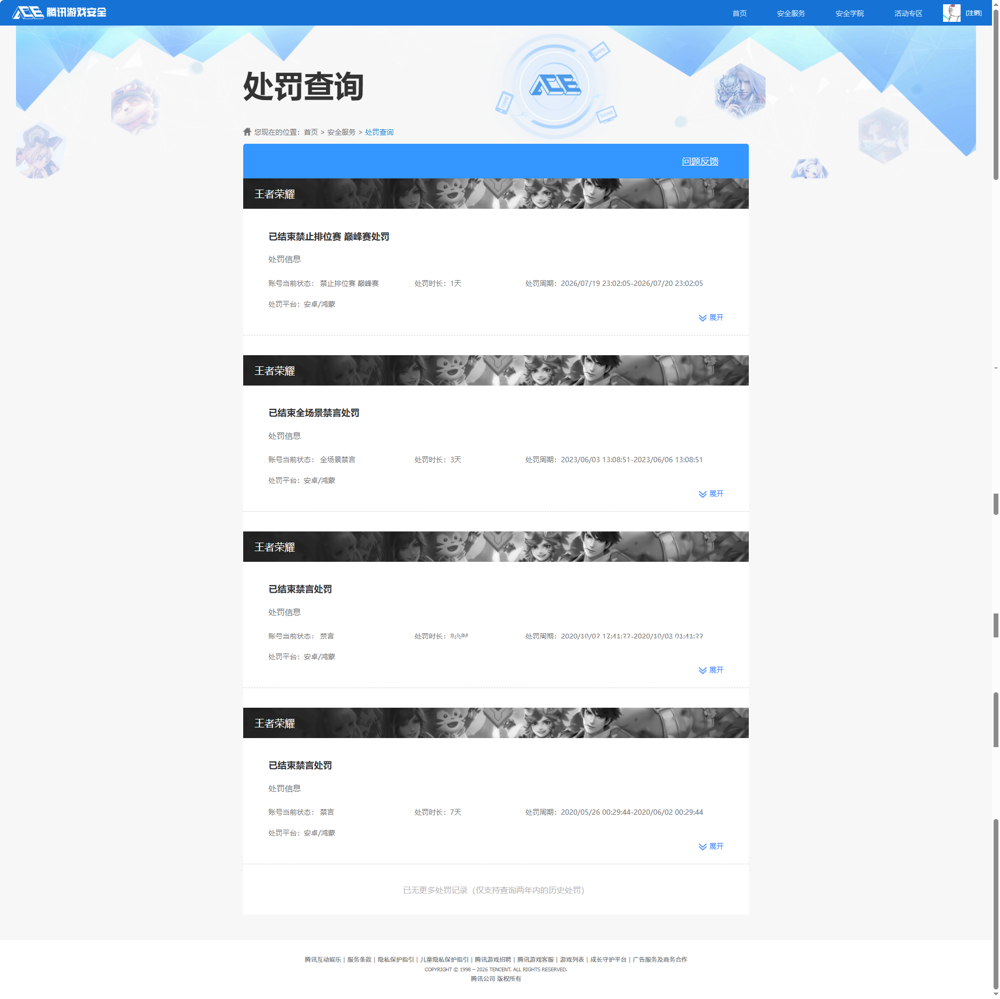Screen dimensions: 1000x999
Task: Click 处罚时长：1天 text
Action: click(x=438, y=283)
